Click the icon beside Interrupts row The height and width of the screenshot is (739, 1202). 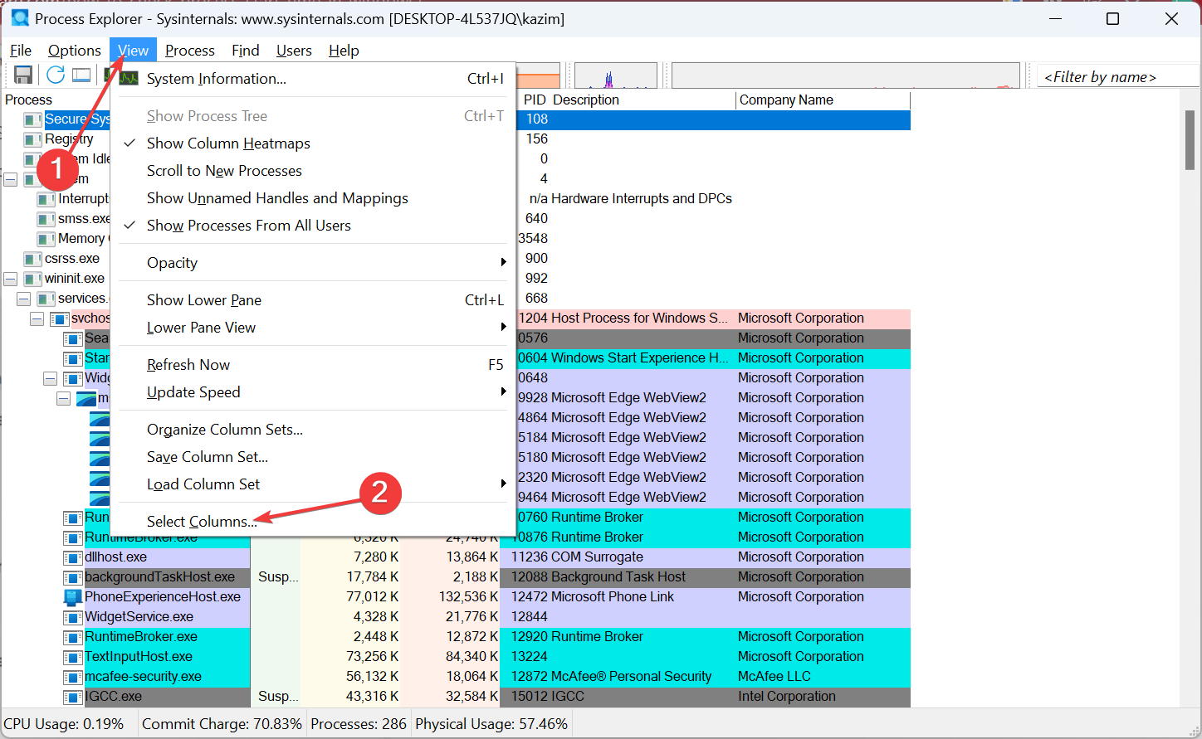point(46,199)
